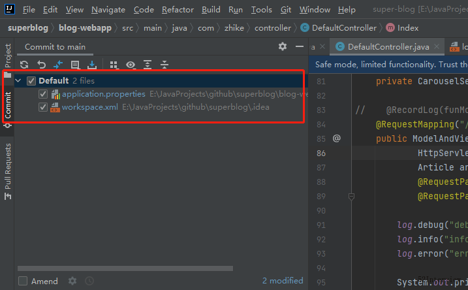468x290 pixels.
Task: Open the Git menu
Action: click(x=286, y=10)
